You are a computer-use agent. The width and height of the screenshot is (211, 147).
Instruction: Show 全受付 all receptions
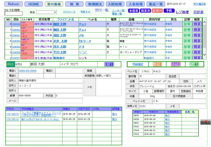(157, 11)
